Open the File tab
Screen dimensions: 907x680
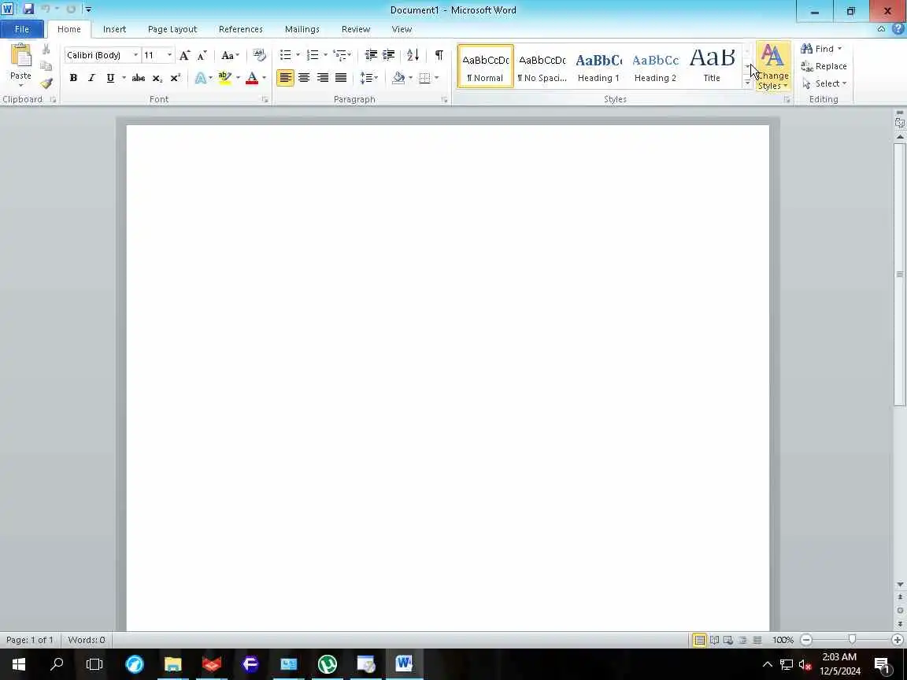[x=22, y=29]
